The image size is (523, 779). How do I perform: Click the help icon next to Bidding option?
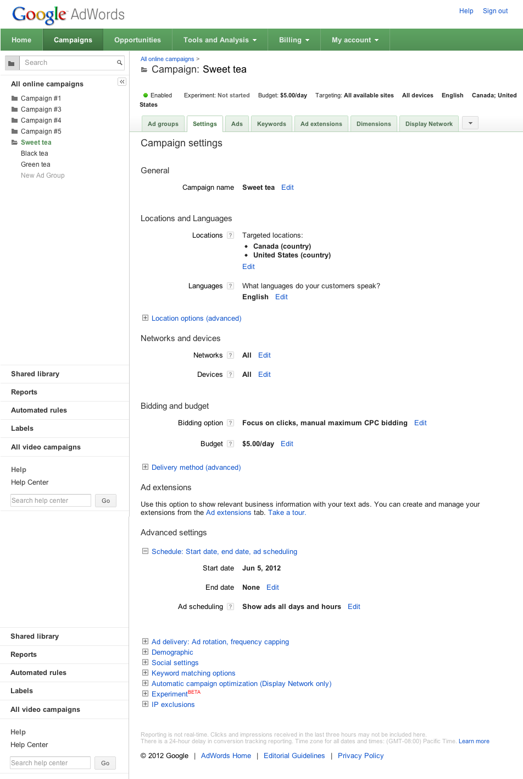tap(231, 423)
